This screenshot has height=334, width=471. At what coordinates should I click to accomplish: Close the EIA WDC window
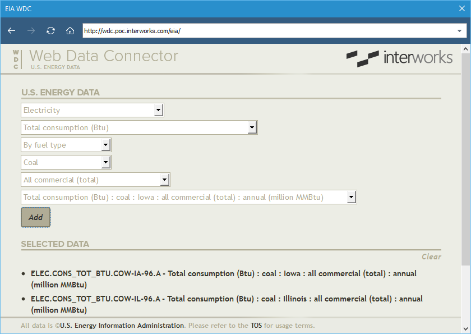click(462, 9)
